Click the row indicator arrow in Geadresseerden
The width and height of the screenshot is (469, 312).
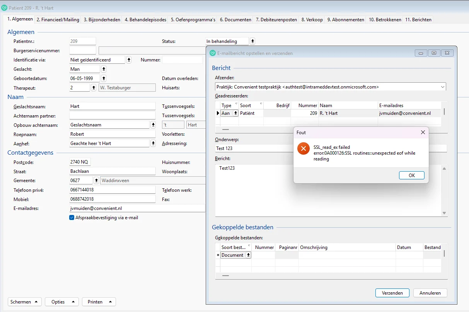tap(218, 113)
